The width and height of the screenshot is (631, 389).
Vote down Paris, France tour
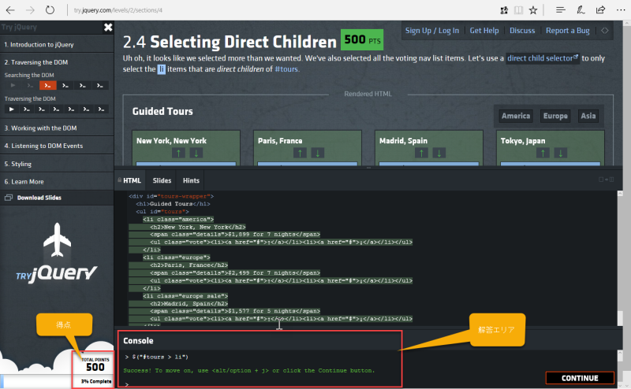click(x=318, y=153)
